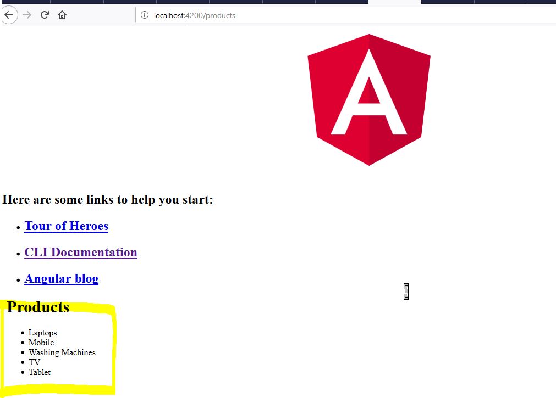Screen dimensions: 556x398
Task: Go back using the browser back arrow
Action: 9,15
